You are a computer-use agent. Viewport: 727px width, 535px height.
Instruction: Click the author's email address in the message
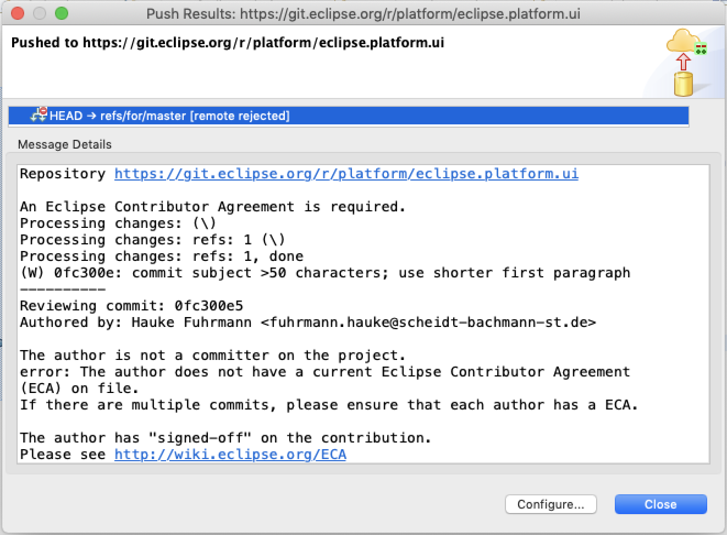pos(428,323)
